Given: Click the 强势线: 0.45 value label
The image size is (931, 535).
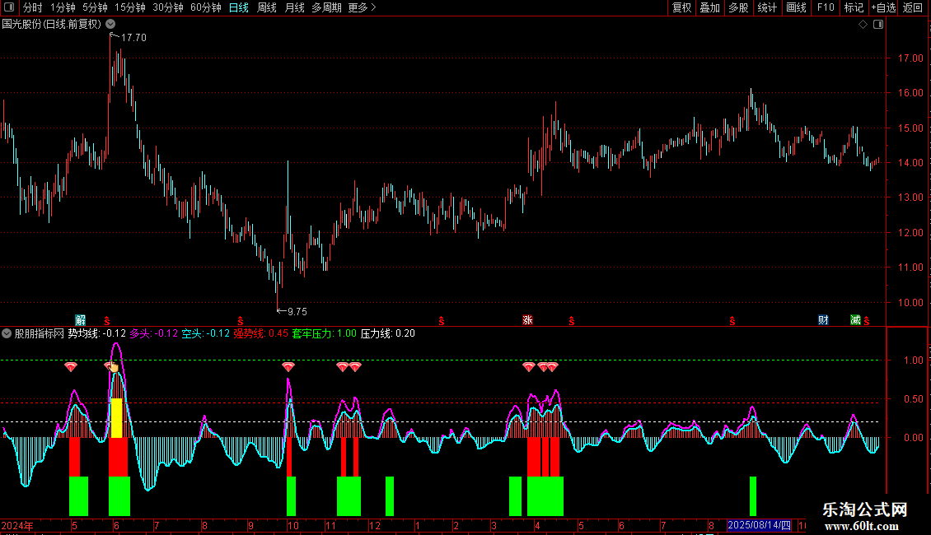Looking at the screenshot, I should pyautogui.click(x=260, y=333).
